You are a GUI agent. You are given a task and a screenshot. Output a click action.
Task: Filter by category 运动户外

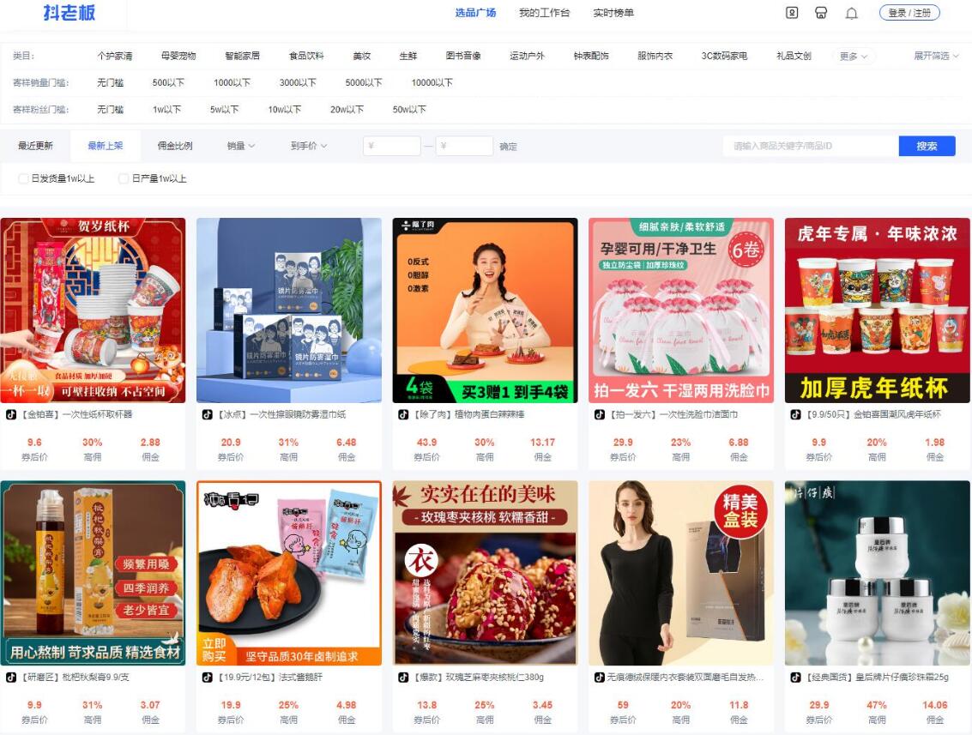[527, 56]
